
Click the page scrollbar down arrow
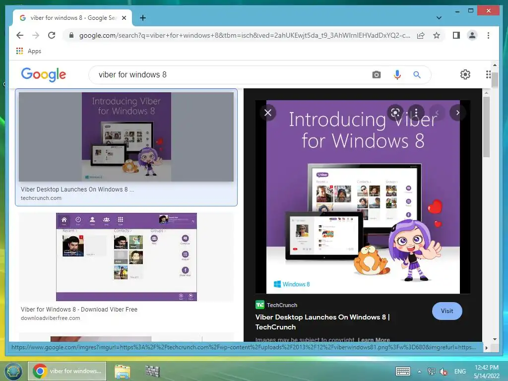pos(495,339)
